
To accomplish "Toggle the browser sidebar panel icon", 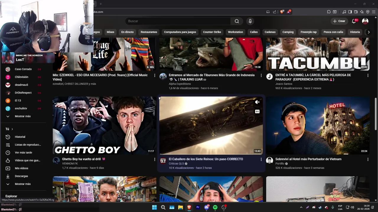I will tap(350, 12).
